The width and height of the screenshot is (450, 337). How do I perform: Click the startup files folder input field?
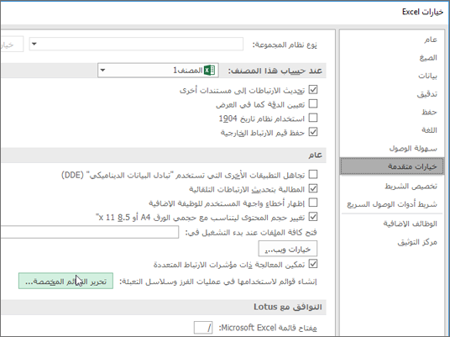[x=90, y=232]
